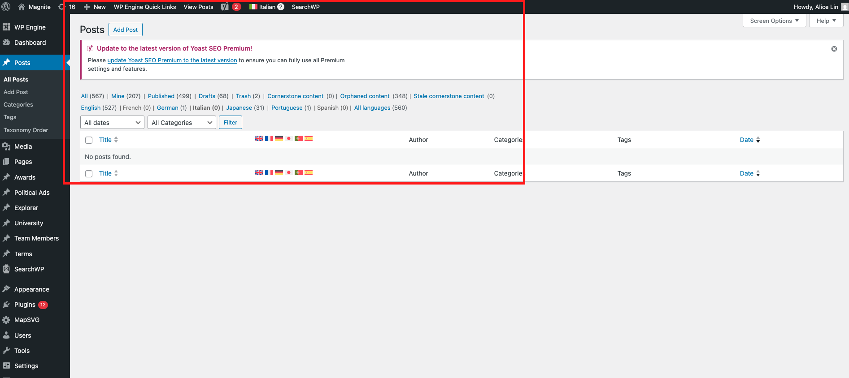Expand the Screen Options panel
This screenshot has width=849, height=378.
point(775,21)
